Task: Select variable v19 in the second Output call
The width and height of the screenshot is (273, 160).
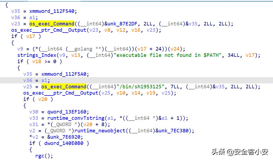Action: [x=151, y=93]
